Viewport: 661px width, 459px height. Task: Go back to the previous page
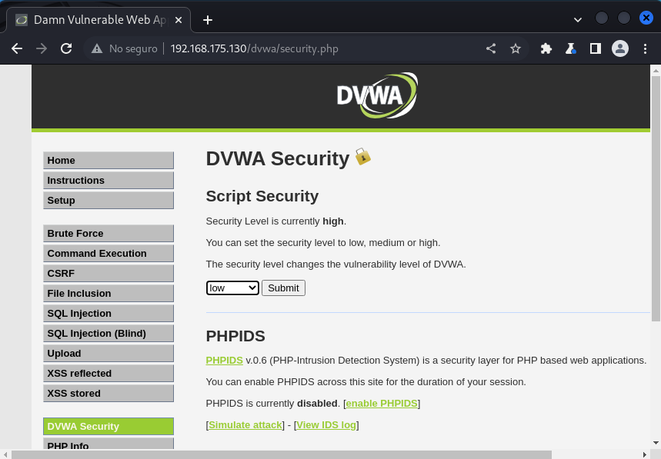[x=17, y=48]
